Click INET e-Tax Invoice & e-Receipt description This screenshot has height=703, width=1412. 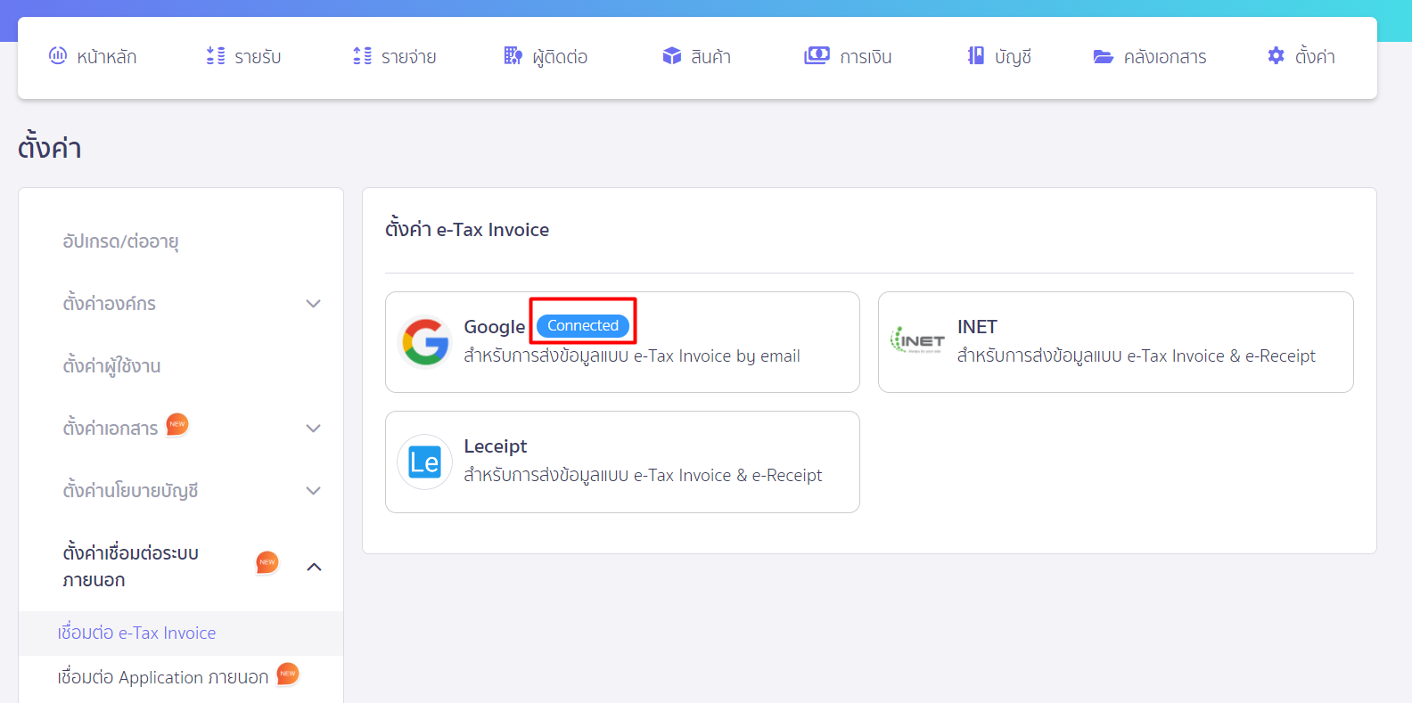pos(1137,356)
